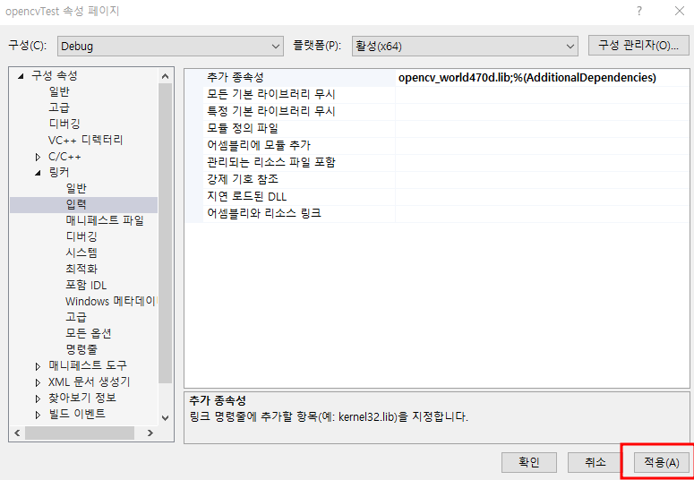Expand the 찾아보기 정보 node
The height and width of the screenshot is (480, 694).
(x=39, y=399)
